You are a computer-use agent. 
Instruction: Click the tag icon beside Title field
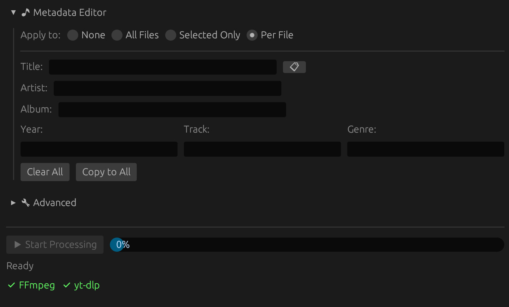[294, 67]
